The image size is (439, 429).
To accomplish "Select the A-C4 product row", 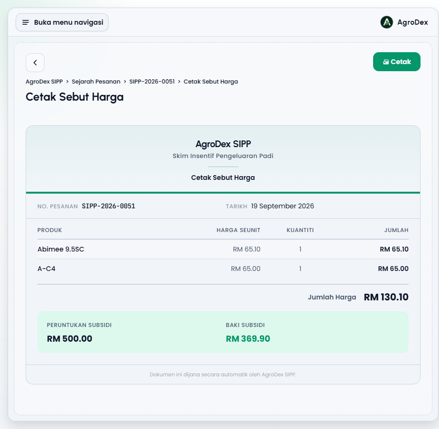I will point(223,269).
